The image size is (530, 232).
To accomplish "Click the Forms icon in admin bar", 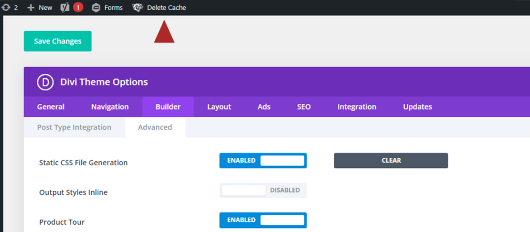I will pyautogui.click(x=96, y=7).
